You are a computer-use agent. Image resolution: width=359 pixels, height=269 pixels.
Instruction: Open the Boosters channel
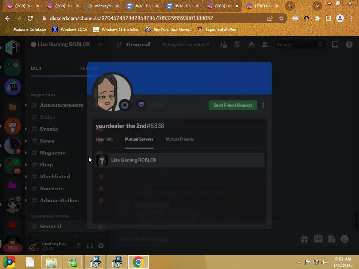point(52,188)
